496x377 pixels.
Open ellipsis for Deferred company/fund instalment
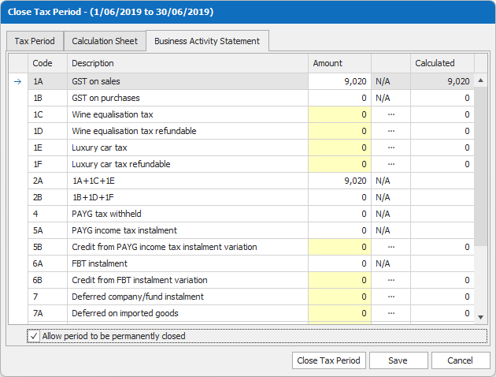pos(391,297)
